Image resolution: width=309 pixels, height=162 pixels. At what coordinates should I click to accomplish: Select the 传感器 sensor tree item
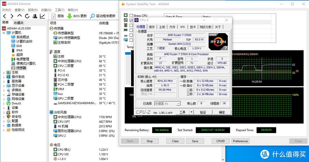tap(21, 68)
